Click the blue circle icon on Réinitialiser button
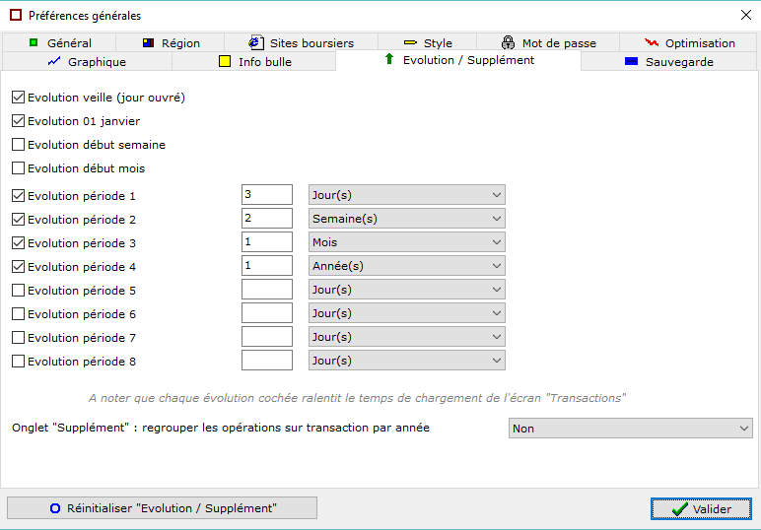This screenshot has width=761, height=530. [55, 508]
